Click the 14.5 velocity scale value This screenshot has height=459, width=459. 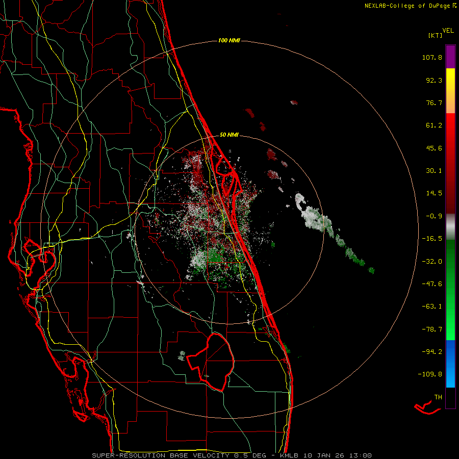pos(434,193)
